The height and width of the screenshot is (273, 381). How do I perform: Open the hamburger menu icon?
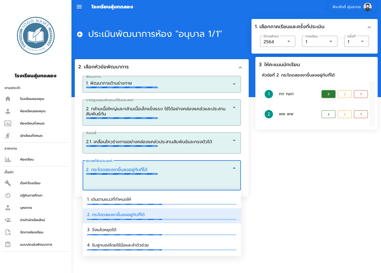tap(79, 7)
